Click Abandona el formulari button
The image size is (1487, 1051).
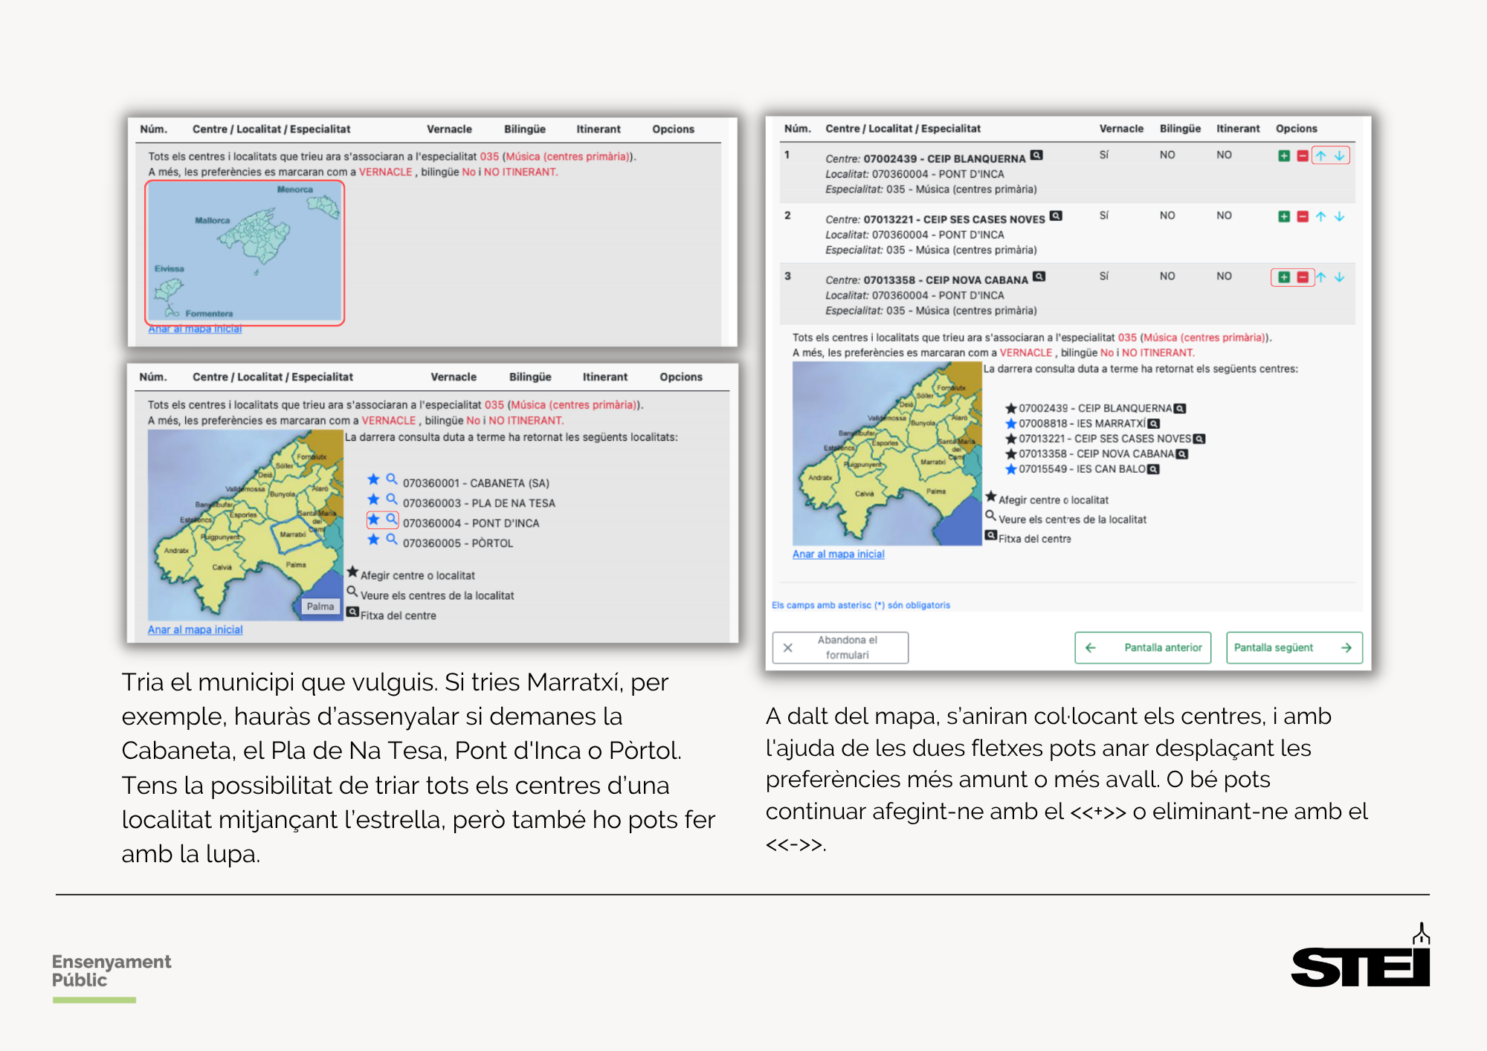(840, 647)
